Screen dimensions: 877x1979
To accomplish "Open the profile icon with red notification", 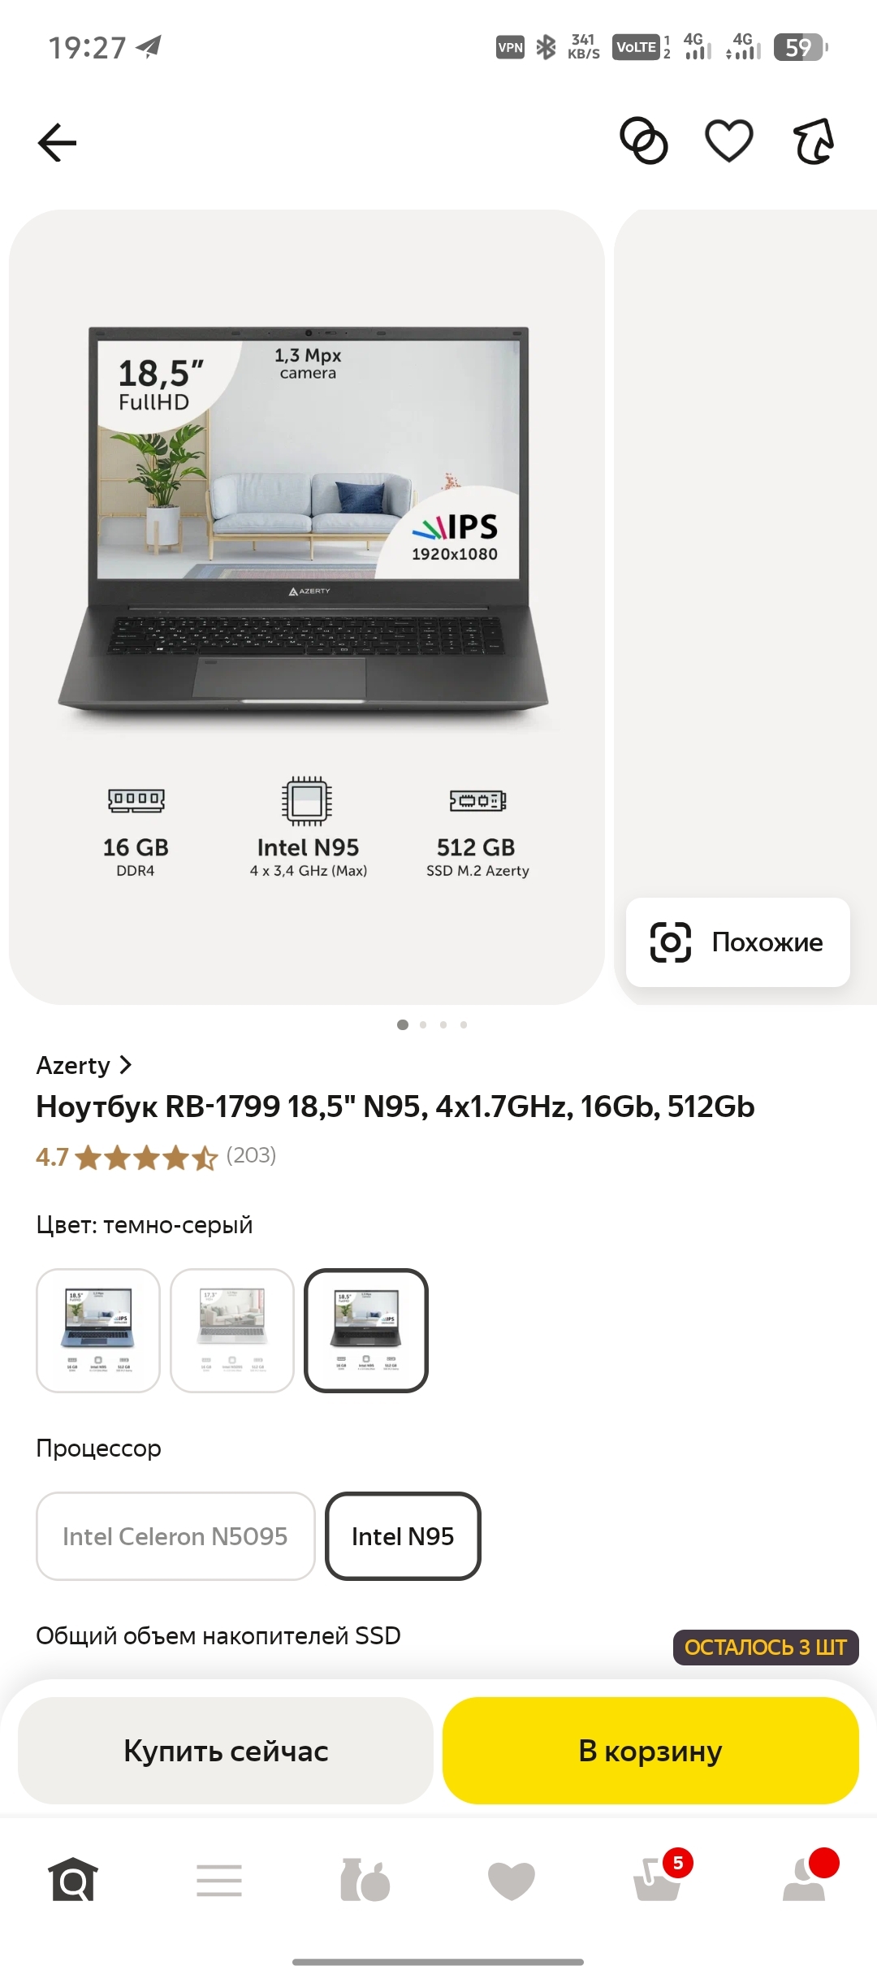I will tap(809, 1875).
